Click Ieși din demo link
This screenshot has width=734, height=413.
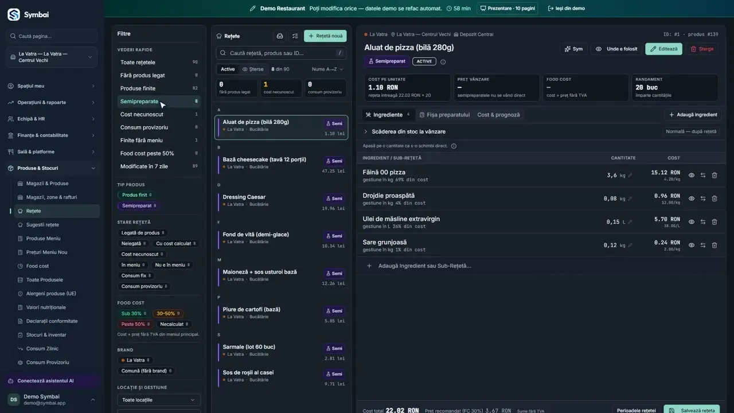tap(567, 9)
